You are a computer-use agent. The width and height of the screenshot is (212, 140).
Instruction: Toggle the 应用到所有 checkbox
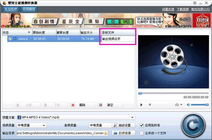142,125
